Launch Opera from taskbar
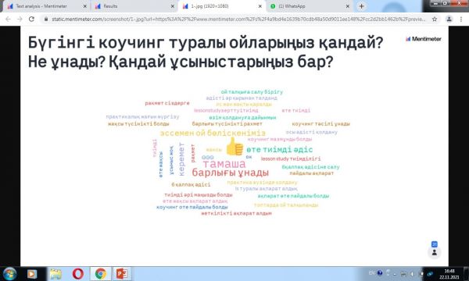The width and height of the screenshot is (469, 281). tap(78, 273)
